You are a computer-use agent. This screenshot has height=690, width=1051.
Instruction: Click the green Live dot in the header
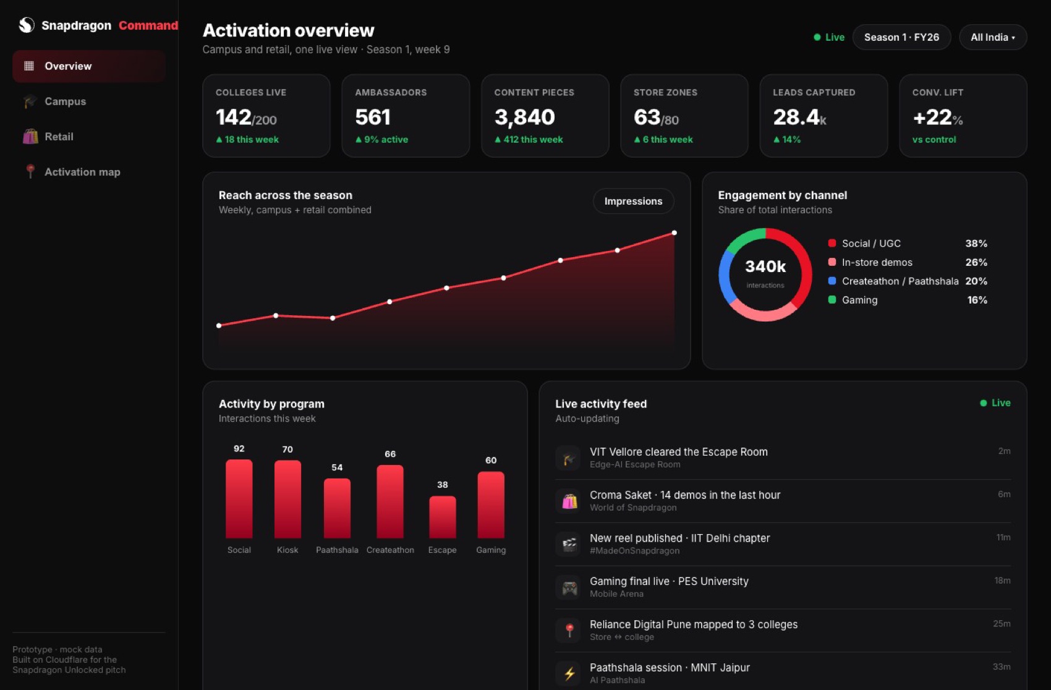pos(817,37)
